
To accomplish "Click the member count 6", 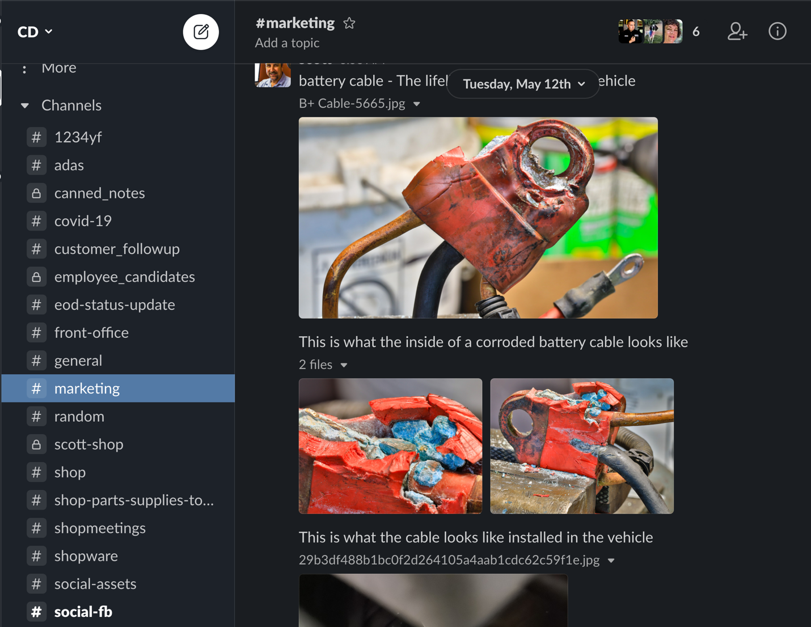I will click(x=696, y=32).
